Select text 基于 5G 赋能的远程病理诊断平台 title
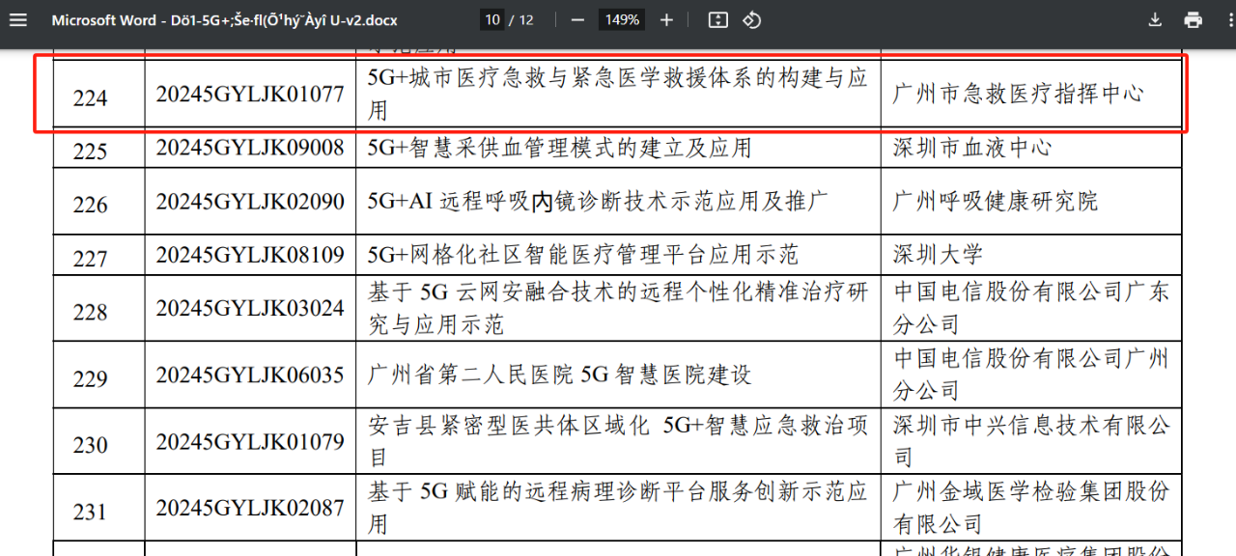Viewport: 1236px width, 556px height. click(x=618, y=508)
